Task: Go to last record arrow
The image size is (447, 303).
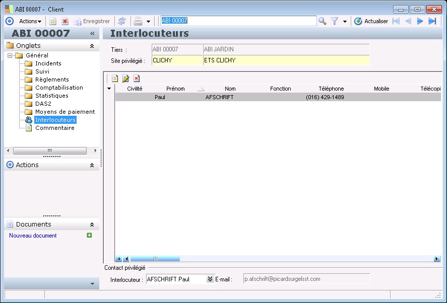Action: click(x=432, y=21)
